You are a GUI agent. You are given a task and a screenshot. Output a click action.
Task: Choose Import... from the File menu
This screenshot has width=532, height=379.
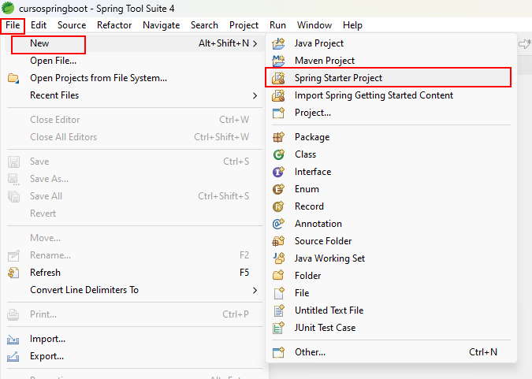coord(134,339)
